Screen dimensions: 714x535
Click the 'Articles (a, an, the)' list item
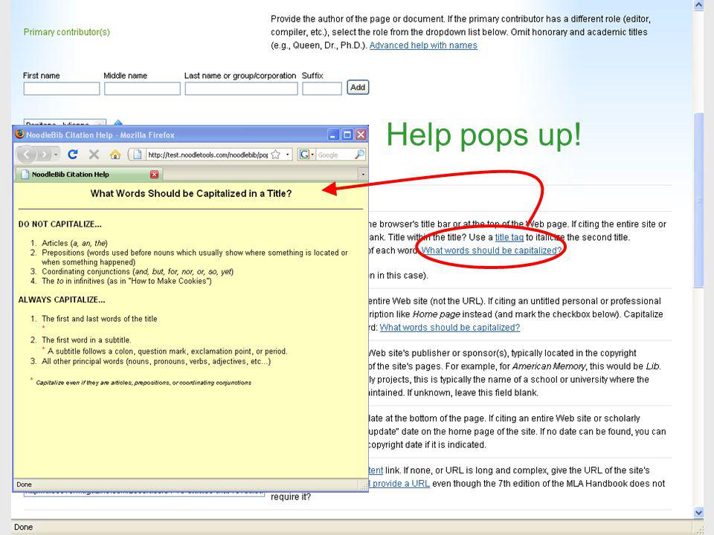pyautogui.click(x=74, y=243)
